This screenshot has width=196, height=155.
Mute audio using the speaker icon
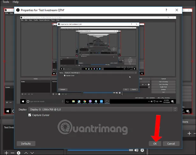pyautogui.click(x=136, y=150)
